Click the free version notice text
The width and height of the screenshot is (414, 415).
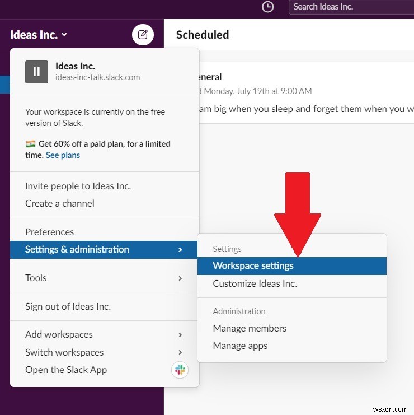[x=95, y=118]
